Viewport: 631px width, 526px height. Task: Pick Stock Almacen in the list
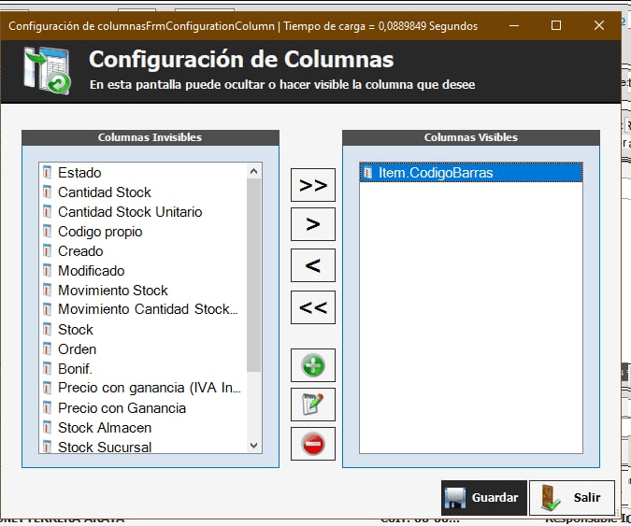[105, 428]
